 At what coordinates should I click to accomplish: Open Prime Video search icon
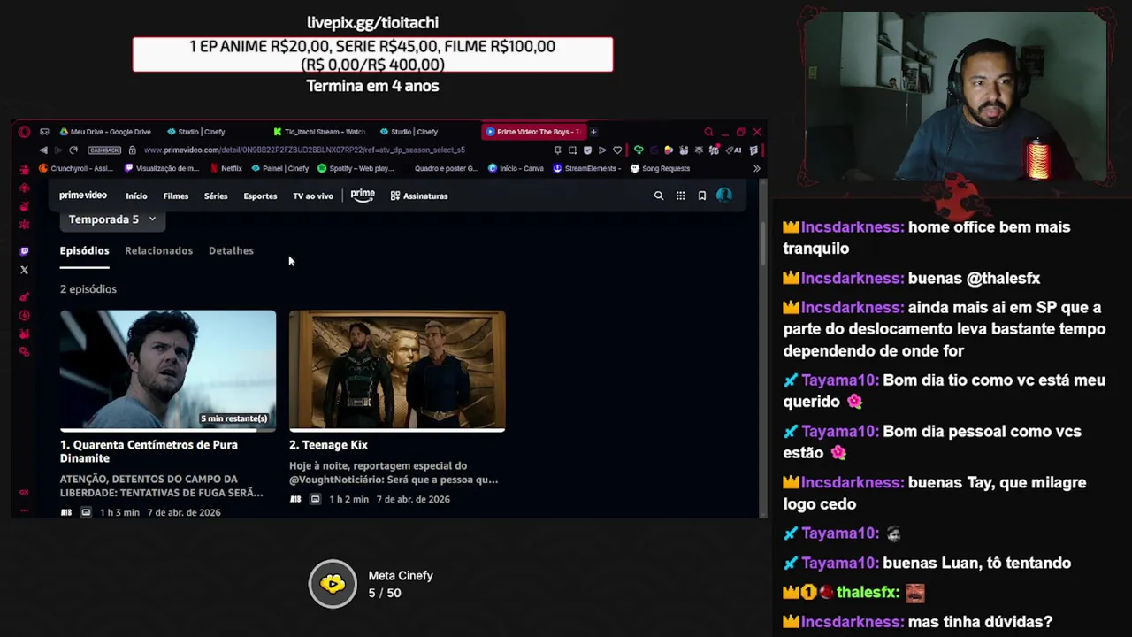click(x=659, y=196)
